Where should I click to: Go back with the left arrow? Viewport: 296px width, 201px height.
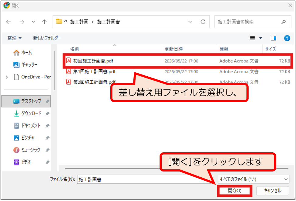click(9, 22)
